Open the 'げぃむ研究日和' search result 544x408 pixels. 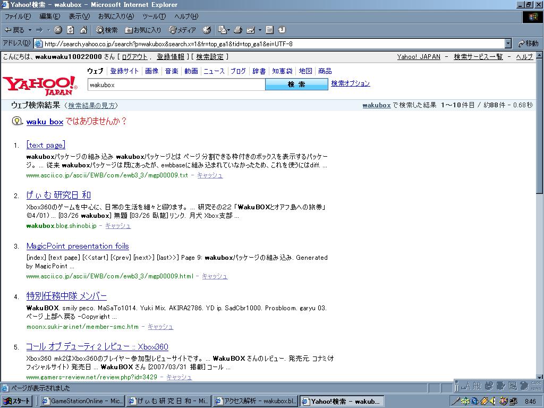[58, 195]
